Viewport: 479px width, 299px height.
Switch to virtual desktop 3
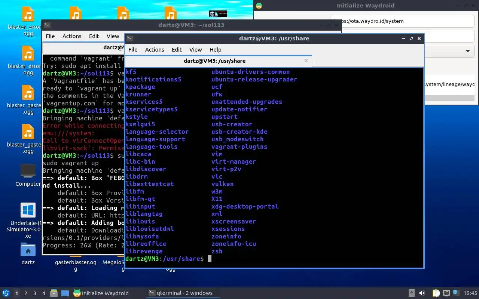click(35, 293)
